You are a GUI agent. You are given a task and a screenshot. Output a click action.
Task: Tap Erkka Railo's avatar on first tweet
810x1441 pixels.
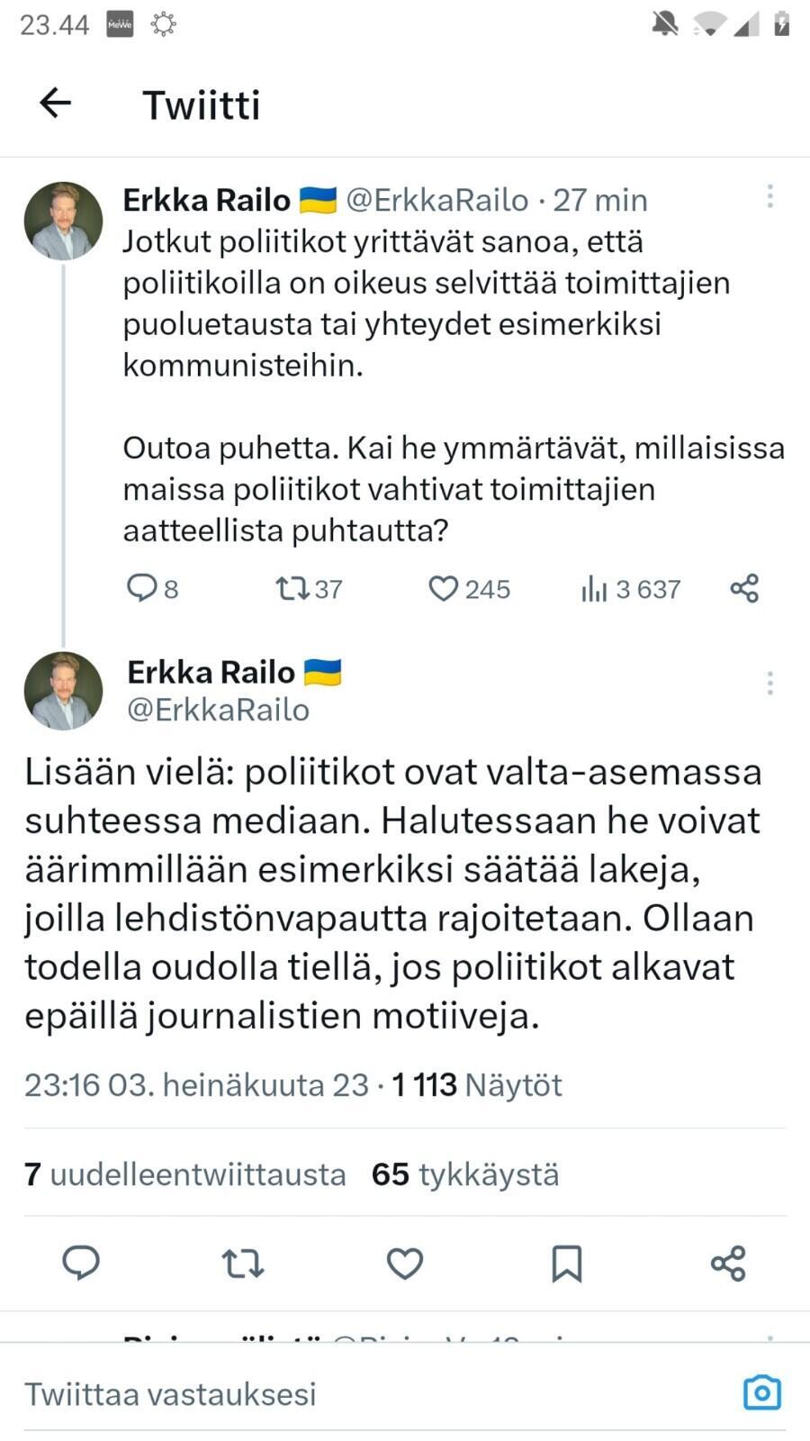[63, 222]
